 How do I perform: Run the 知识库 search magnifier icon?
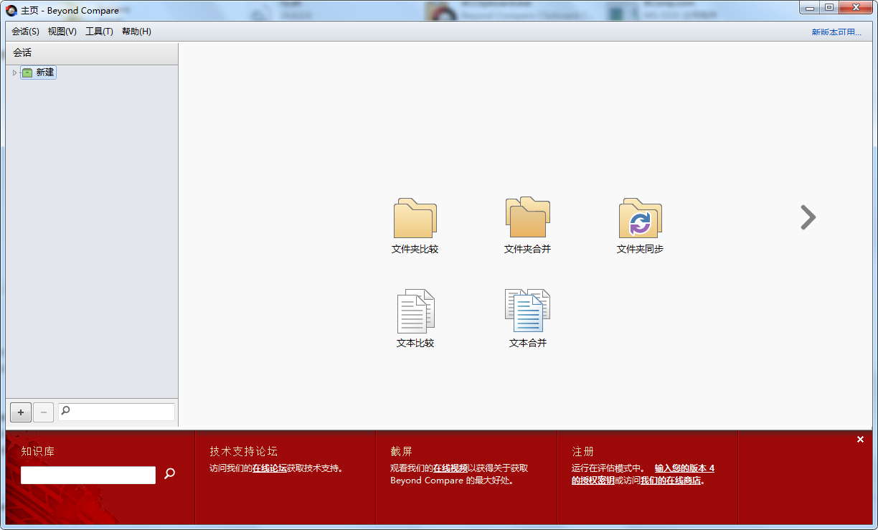[169, 473]
